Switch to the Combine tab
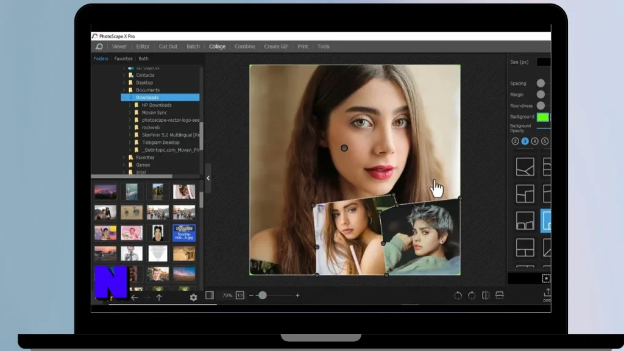The height and width of the screenshot is (351, 624). [x=244, y=46]
